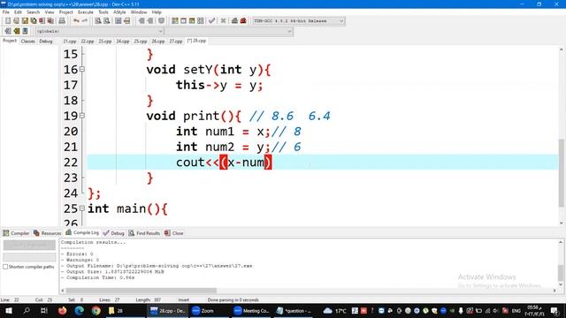This screenshot has height=318, width=566.
Task: Collapse the setY function fold at line 16
Action: tap(82, 69)
